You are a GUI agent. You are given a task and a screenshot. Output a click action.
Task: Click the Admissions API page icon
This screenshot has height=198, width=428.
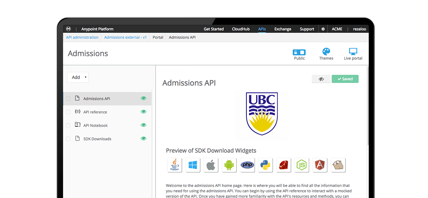pos(77,98)
